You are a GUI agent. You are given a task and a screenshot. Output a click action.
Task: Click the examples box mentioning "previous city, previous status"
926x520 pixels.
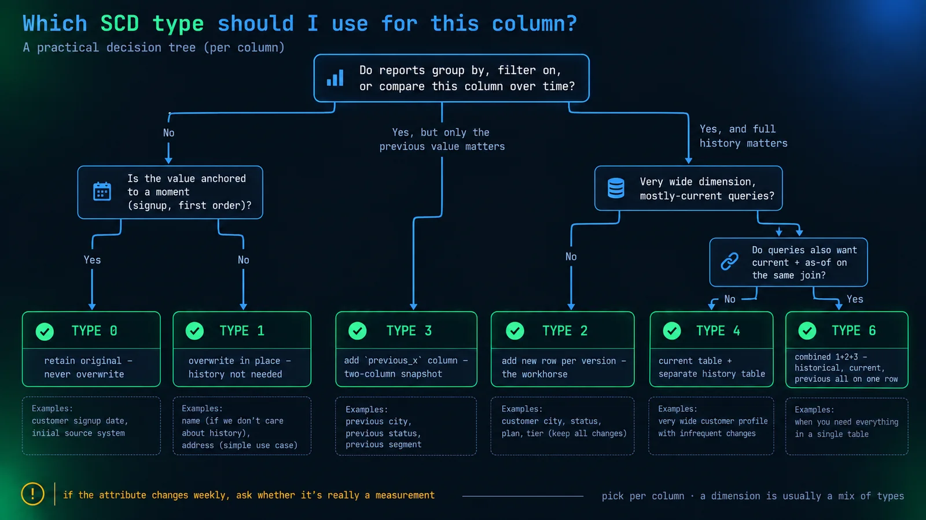click(x=406, y=426)
